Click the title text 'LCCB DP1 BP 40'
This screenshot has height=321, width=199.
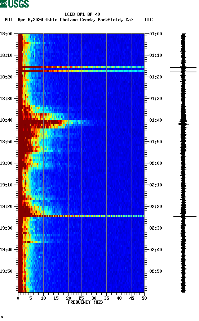(x=82, y=14)
